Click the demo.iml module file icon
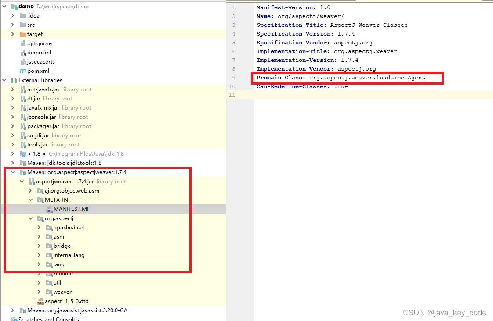This screenshot has height=321, width=493. [23, 52]
